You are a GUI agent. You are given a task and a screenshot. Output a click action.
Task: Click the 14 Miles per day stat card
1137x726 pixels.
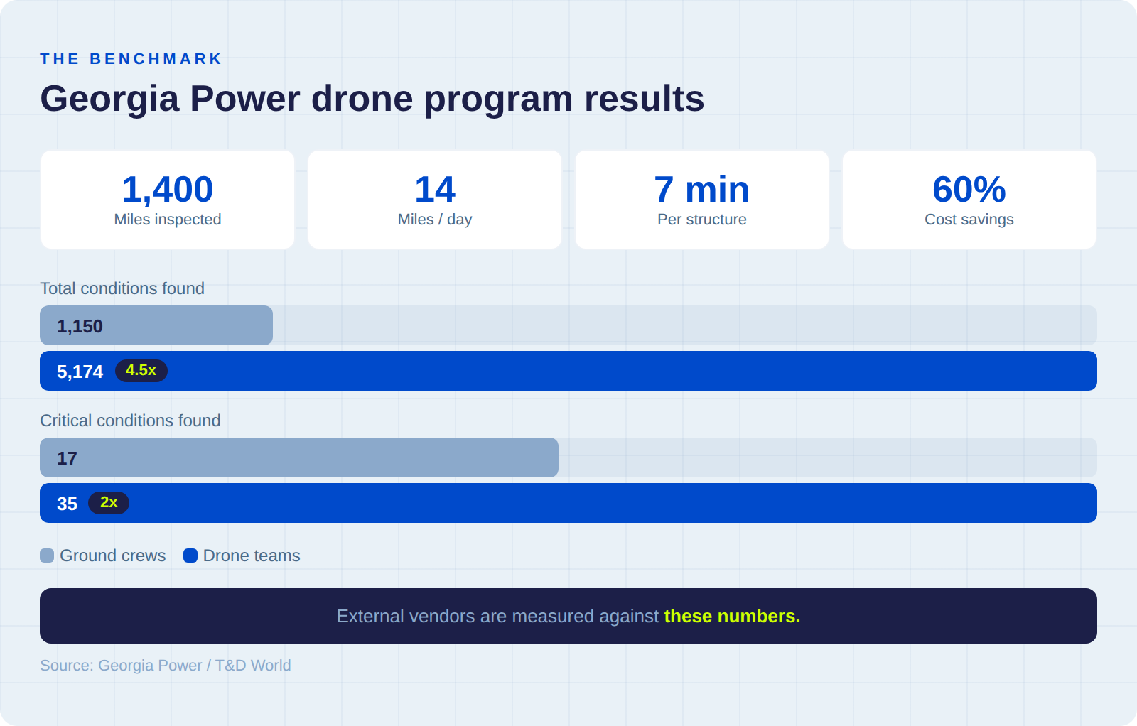(x=434, y=199)
